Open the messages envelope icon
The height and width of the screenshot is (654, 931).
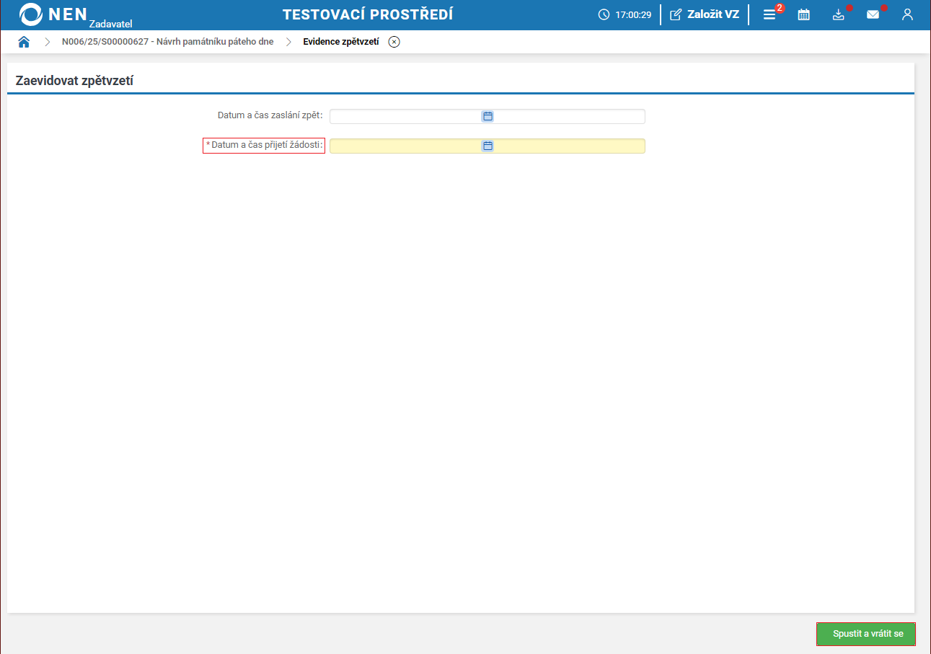click(873, 14)
